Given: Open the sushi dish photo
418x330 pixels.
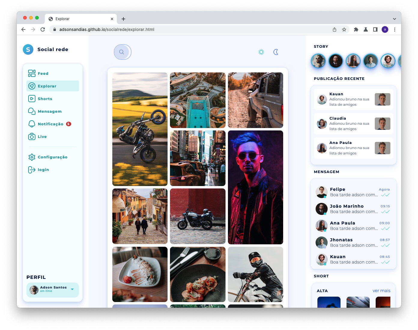Looking at the screenshot, I should (x=140, y=274).
